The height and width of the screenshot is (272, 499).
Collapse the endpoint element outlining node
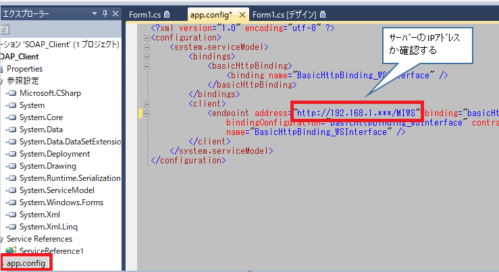click(148, 113)
